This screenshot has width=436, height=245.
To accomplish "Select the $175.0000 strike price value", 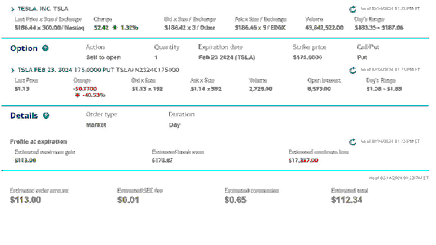I will click(x=307, y=57).
